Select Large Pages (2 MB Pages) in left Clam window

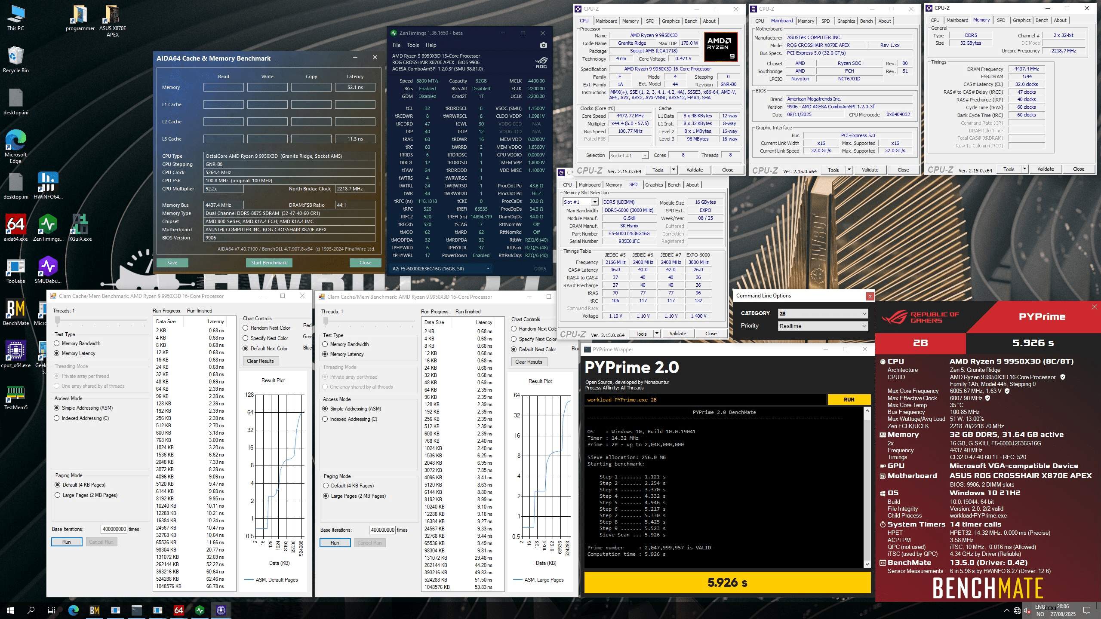click(58, 495)
